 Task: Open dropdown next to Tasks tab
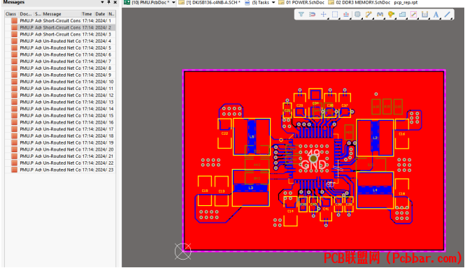click(x=273, y=2)
